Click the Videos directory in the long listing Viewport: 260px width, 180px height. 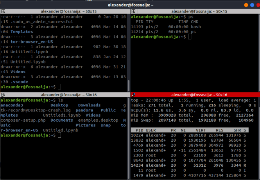click(18, 72)
